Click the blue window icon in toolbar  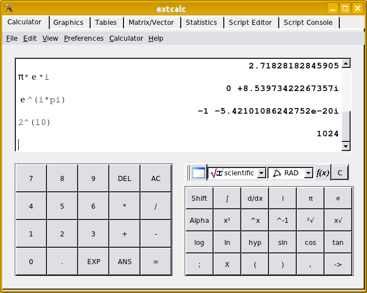[198, 173]
